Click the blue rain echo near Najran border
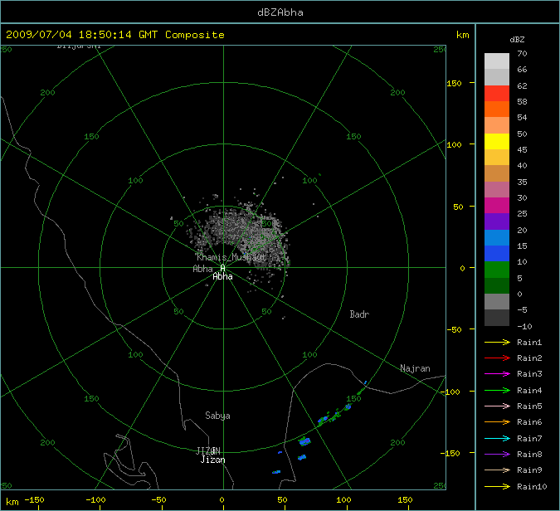 tap(365, 382)
